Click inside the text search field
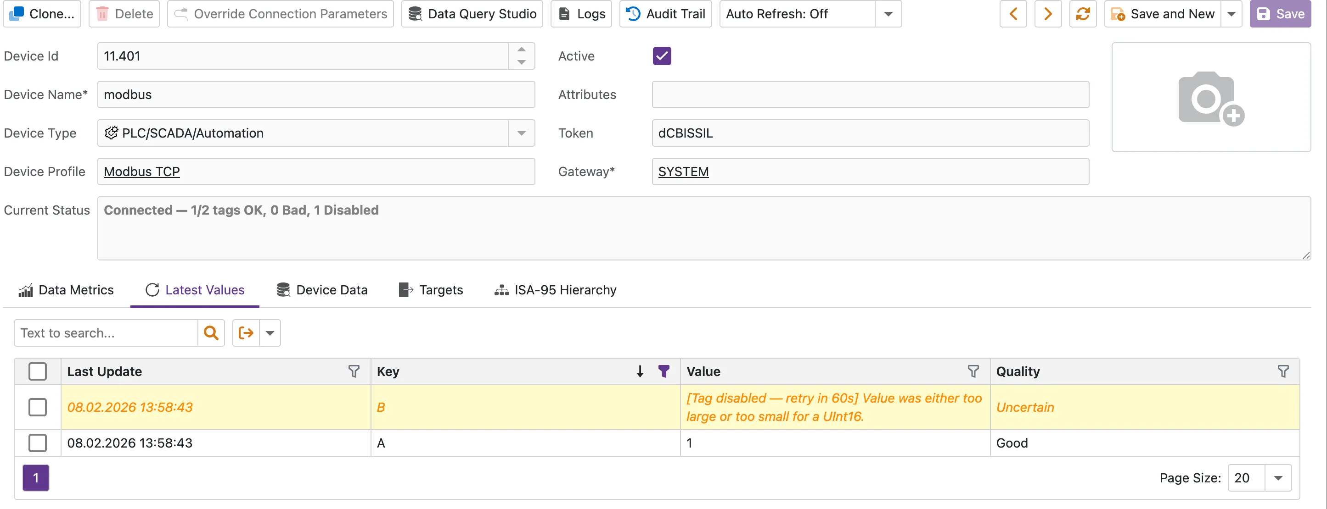Viewport: 1327px width, 509px height. [x=103, y=333]
